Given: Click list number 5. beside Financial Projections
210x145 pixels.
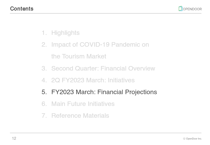Looking at the screenshot, I should (x=44, y=92).
